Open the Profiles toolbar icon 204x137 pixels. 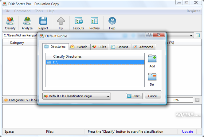click(95, 21)
